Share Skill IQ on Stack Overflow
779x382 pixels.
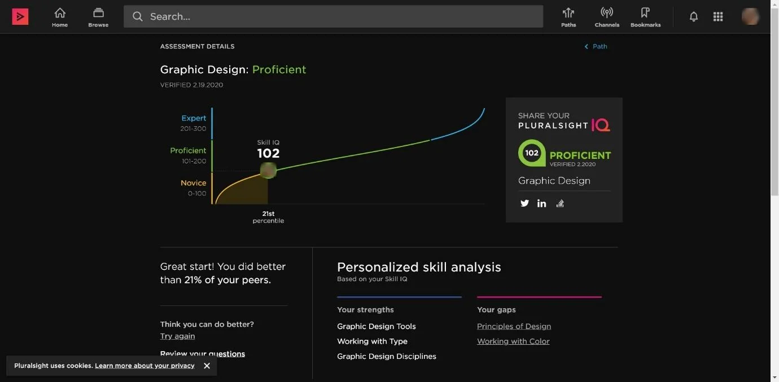pos(560,203)
